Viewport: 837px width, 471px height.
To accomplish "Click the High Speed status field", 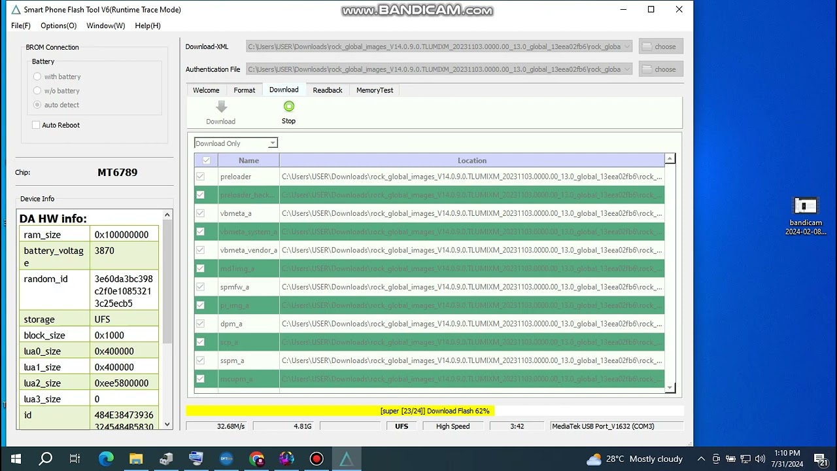I will coord(453,427).
